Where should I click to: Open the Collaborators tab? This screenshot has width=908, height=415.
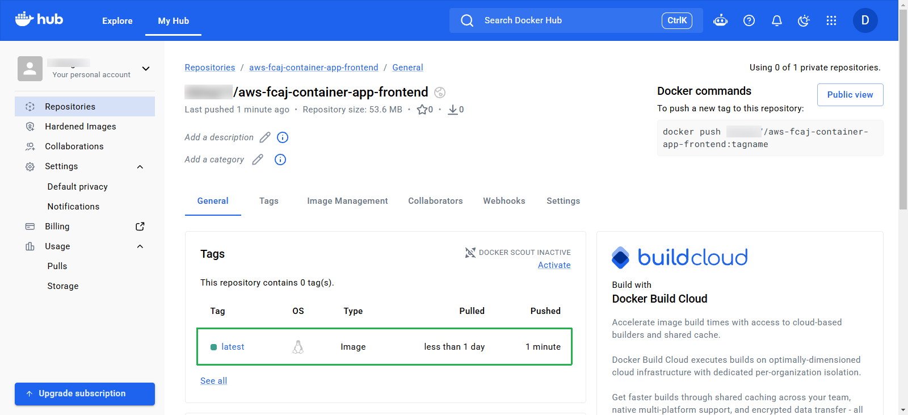coord(436,201)
